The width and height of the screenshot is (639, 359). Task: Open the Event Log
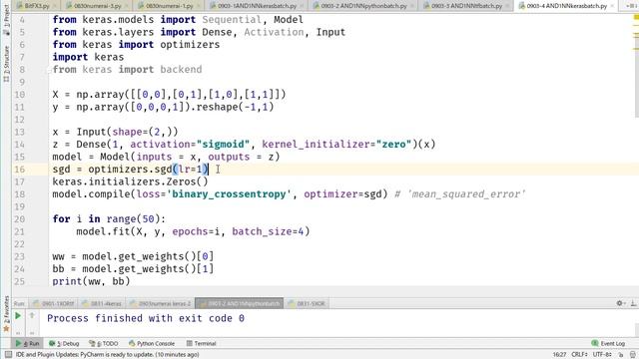click(608, 343)
